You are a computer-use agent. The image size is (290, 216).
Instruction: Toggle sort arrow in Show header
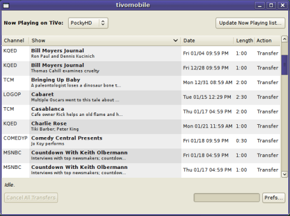pyautogui.click(x=176, y=41)
